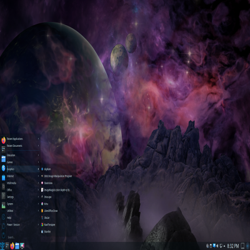Screen dimensions: 250x250
Task: Open the Help menu entry
Action: point(23,217)
